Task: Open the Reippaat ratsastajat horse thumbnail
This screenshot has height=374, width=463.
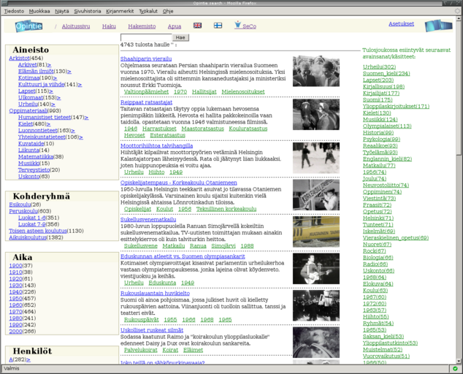Action: [x=316, y=115]
